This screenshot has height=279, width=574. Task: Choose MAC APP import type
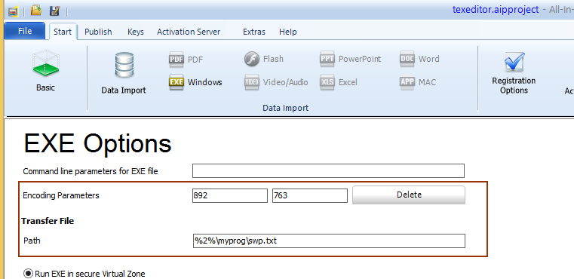tap(418, 82)
